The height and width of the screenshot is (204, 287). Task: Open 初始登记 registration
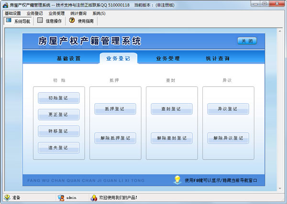click(x=59, y=98)
